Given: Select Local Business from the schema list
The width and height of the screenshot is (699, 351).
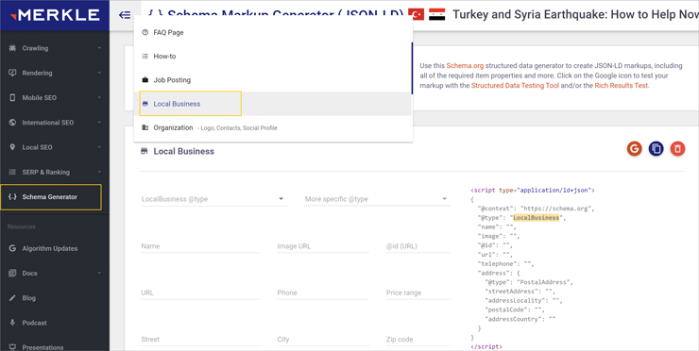Looking at the screenshot, I should [273, 104].
